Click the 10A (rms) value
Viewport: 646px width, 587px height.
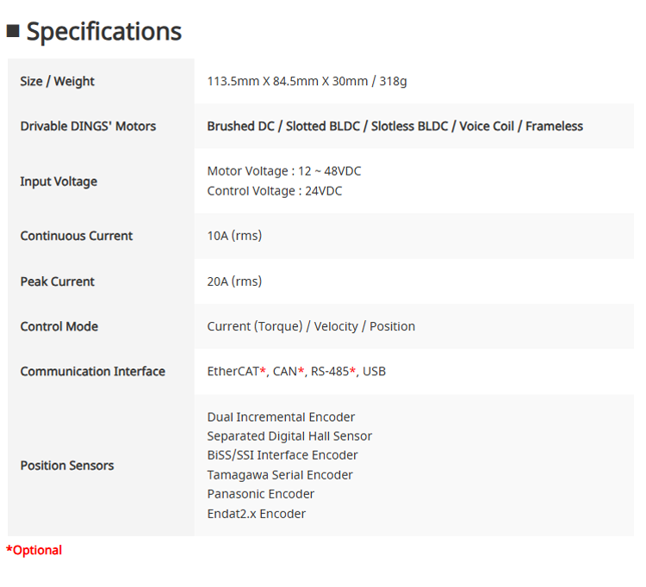(234, 236)
